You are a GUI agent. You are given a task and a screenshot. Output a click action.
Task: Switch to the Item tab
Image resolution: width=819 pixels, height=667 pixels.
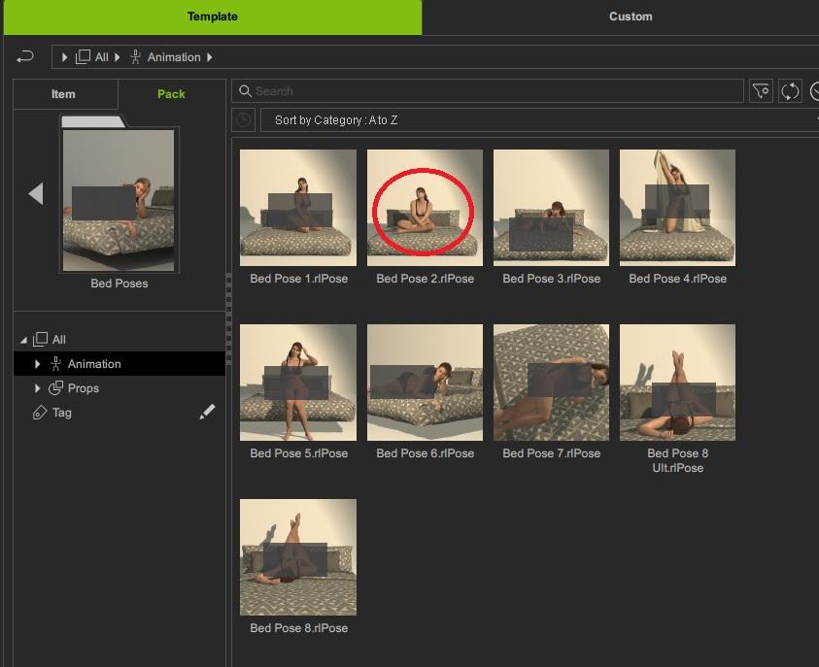[x=63, y=94]
